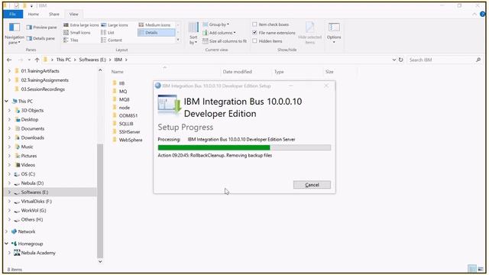
Task: Switch layout to Medium icons
Action: [x=154, y=25]
